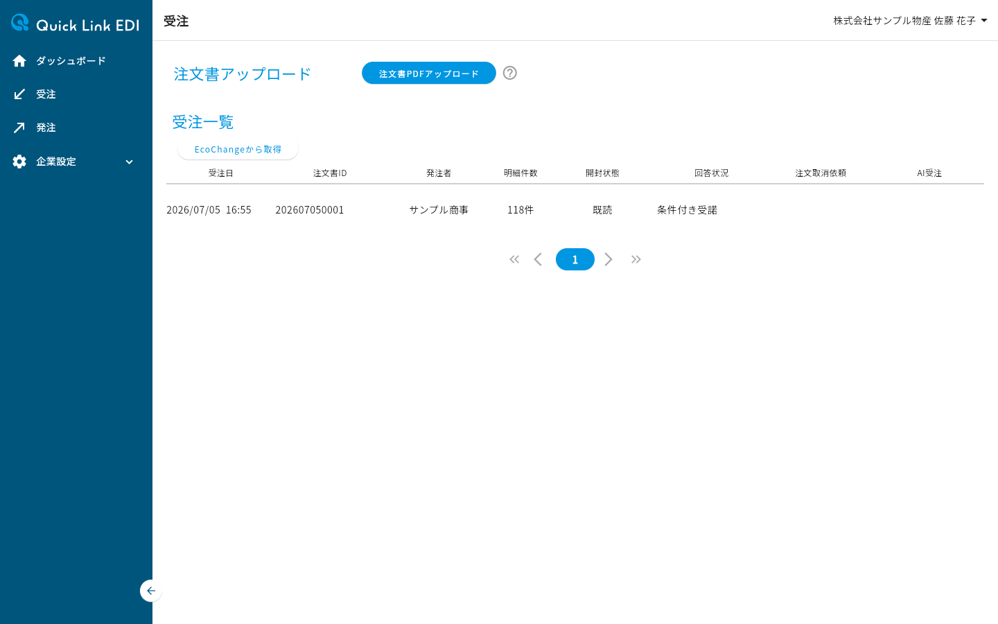This screenshot has height=624, width=998.
Task: Click the 受注 page title in header
Action: (176, 21)
